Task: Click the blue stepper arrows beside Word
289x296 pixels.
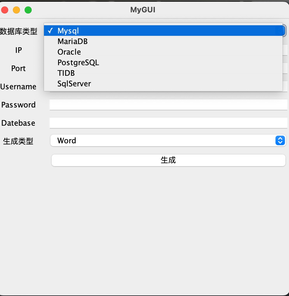Action: pyautogui.click(x=280, y=140)
